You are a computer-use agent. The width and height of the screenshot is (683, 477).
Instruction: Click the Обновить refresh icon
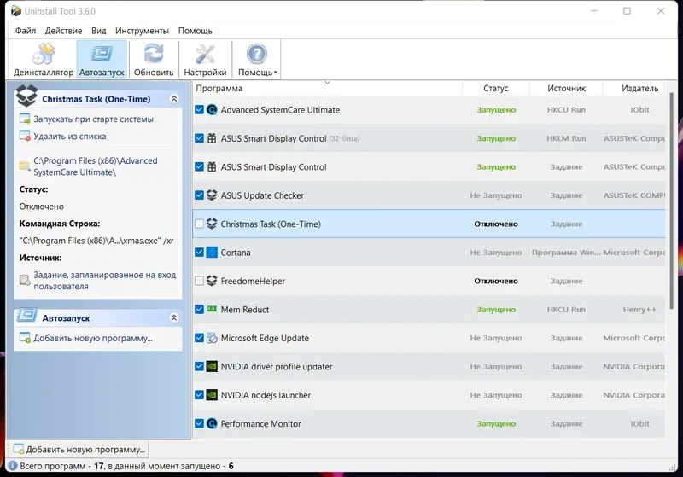pos(154,54)
